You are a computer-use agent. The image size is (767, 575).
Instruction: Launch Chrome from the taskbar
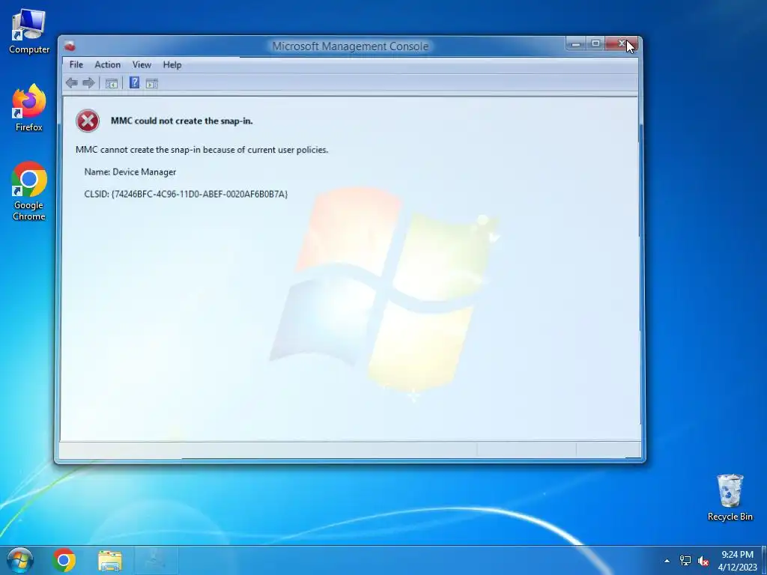point(64,560)
